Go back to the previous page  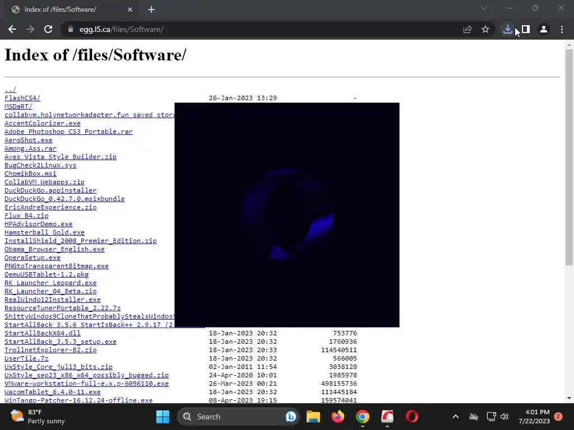tap(12, 29)
